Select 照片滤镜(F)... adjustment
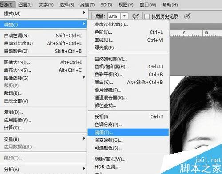Viewport: 222px width, 174px height. click(128, 90)
